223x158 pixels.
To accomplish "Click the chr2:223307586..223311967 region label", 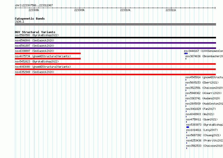I will (34, 5).
